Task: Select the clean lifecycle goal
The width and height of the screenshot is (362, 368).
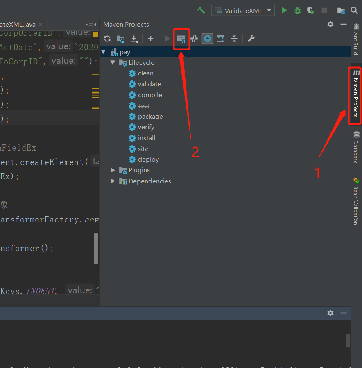Action: click(141, 73)
